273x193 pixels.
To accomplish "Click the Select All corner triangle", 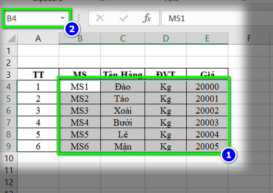I will click(x=12, y=38).
